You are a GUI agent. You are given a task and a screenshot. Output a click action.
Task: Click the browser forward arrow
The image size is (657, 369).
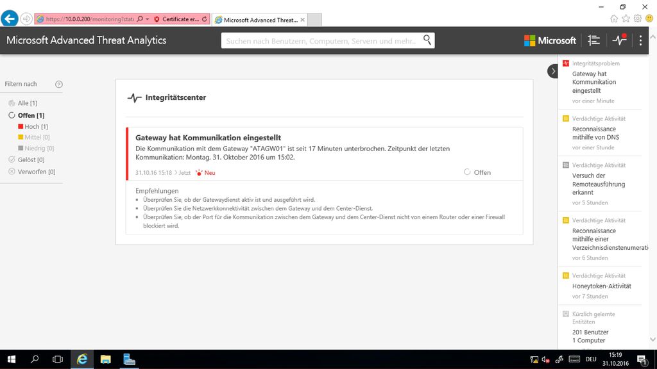[x=26, y=19]
